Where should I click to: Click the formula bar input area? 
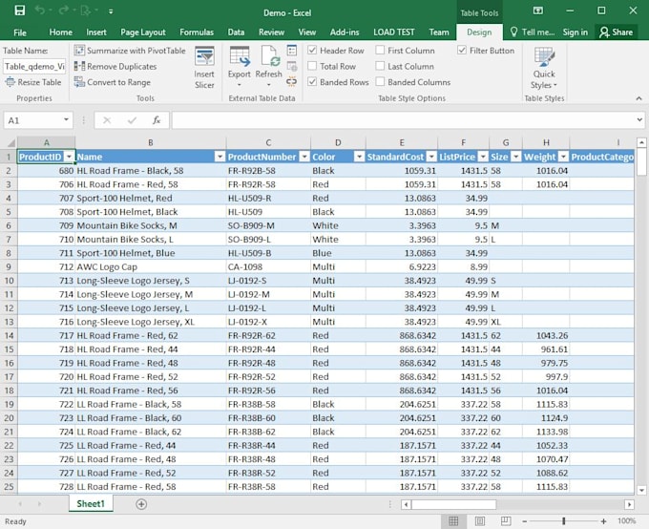403,120
